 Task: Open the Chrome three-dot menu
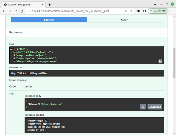click(172, 11)
